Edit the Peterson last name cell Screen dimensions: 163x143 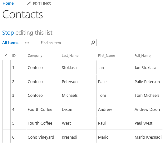point(78,81)
